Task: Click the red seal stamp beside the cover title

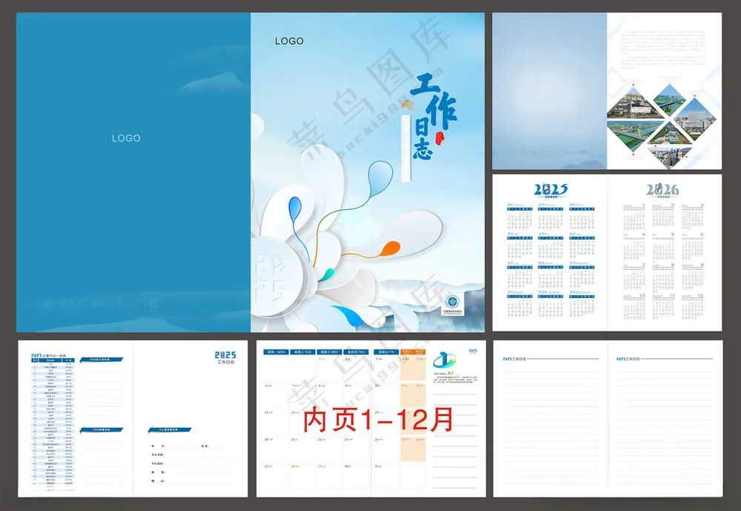Action: [x=440, y=136]
